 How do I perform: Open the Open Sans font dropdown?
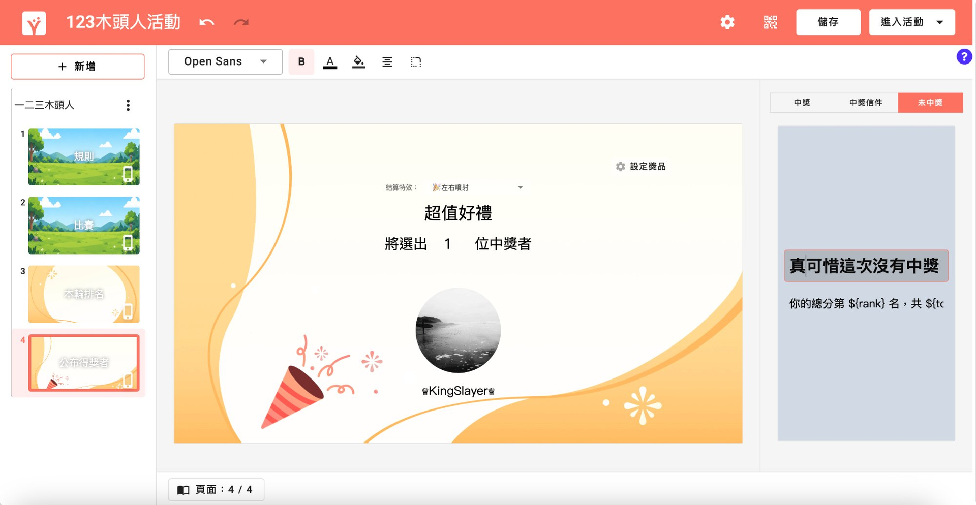click(225, 61)
